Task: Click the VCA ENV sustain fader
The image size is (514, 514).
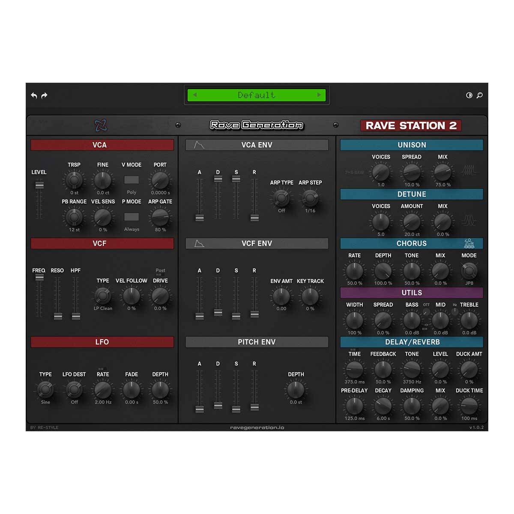Action: click(x=236, y=179)
